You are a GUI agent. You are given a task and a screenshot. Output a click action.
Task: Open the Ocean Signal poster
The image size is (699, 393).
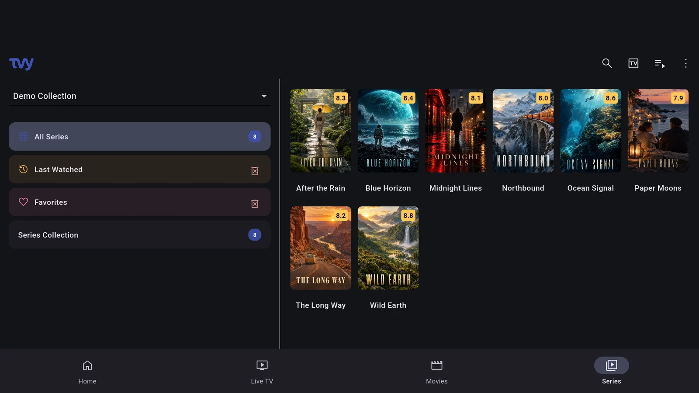pyautogui.click(x=591, y=131)
